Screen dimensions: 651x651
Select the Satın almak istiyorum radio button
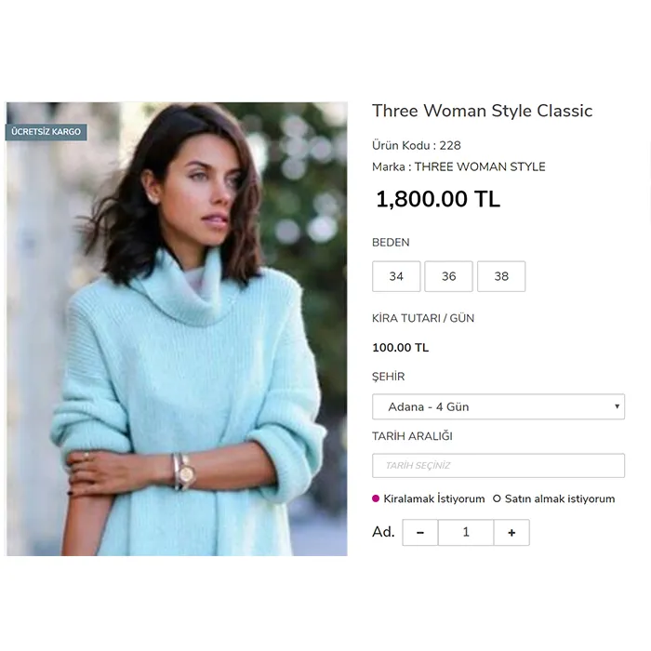coord(497,498)
